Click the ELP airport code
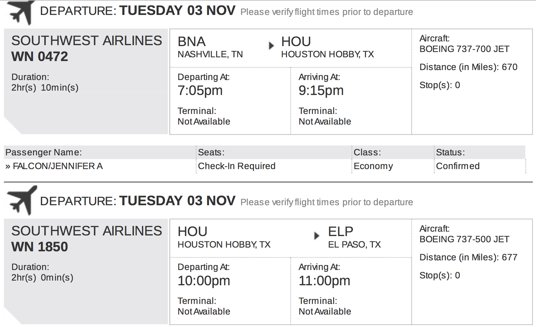536x327 pixels. tap(340, 232)
